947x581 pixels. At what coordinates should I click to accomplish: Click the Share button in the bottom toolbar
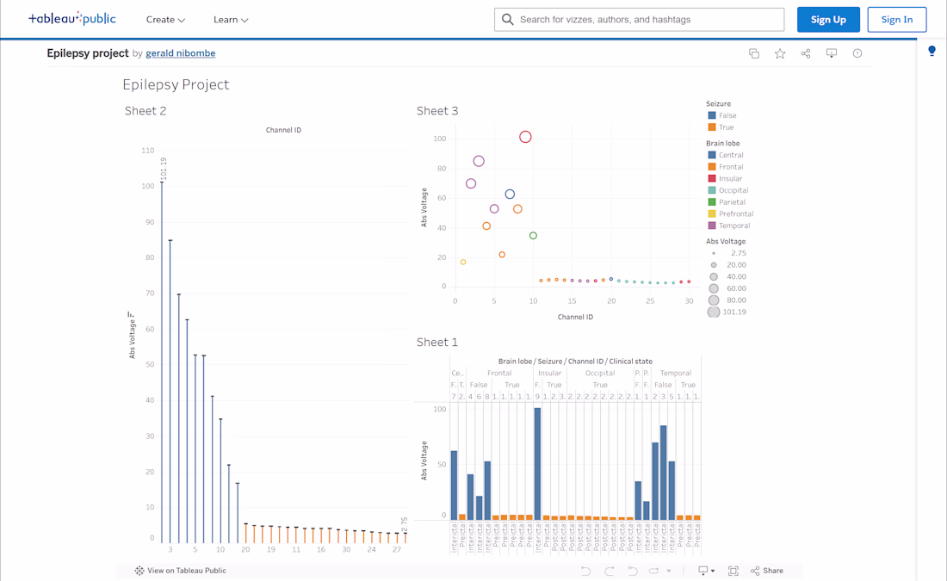[x=767, y=571]
